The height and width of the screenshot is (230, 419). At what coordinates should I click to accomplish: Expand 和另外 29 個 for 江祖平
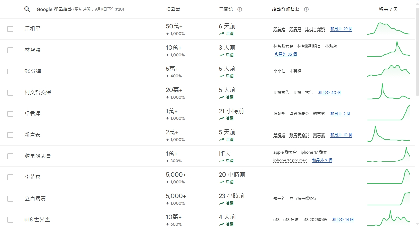coord(341,29)
